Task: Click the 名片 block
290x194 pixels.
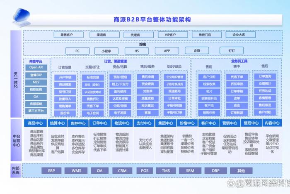Action: point(209,91)
